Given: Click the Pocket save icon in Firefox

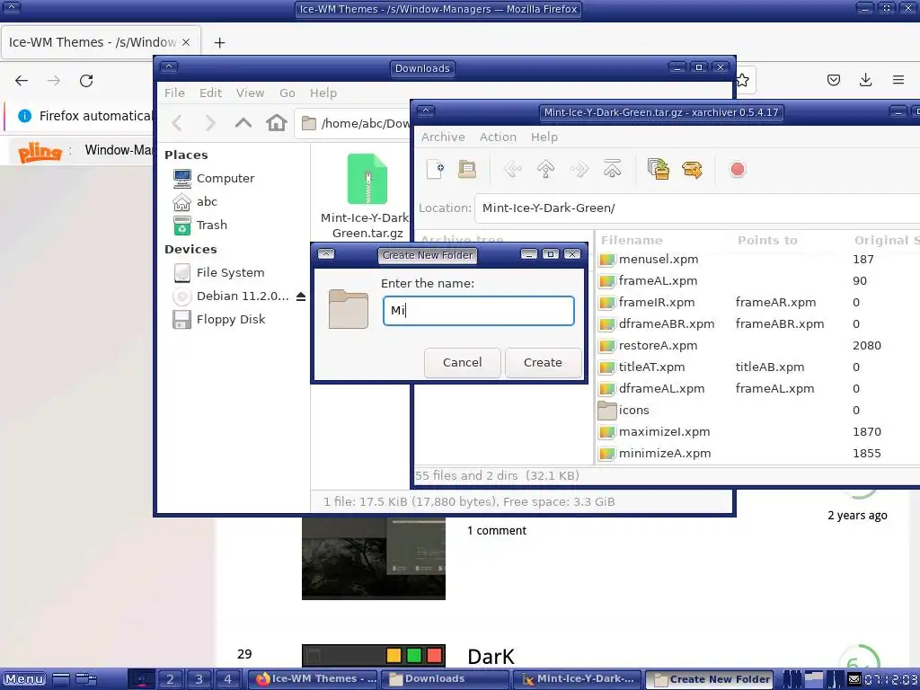Looking at the screenshot, I should tap(833, 80).
